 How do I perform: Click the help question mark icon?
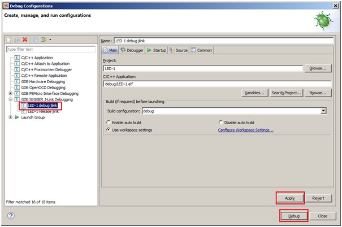click(x=11, y=216)
